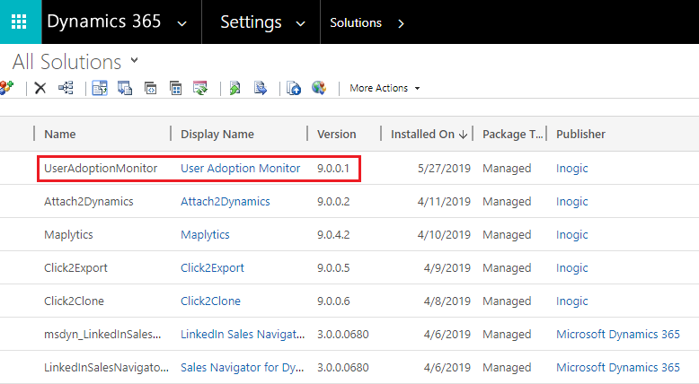
Task: Expand the Settings dropdown arrow
Action: (300, 23)
